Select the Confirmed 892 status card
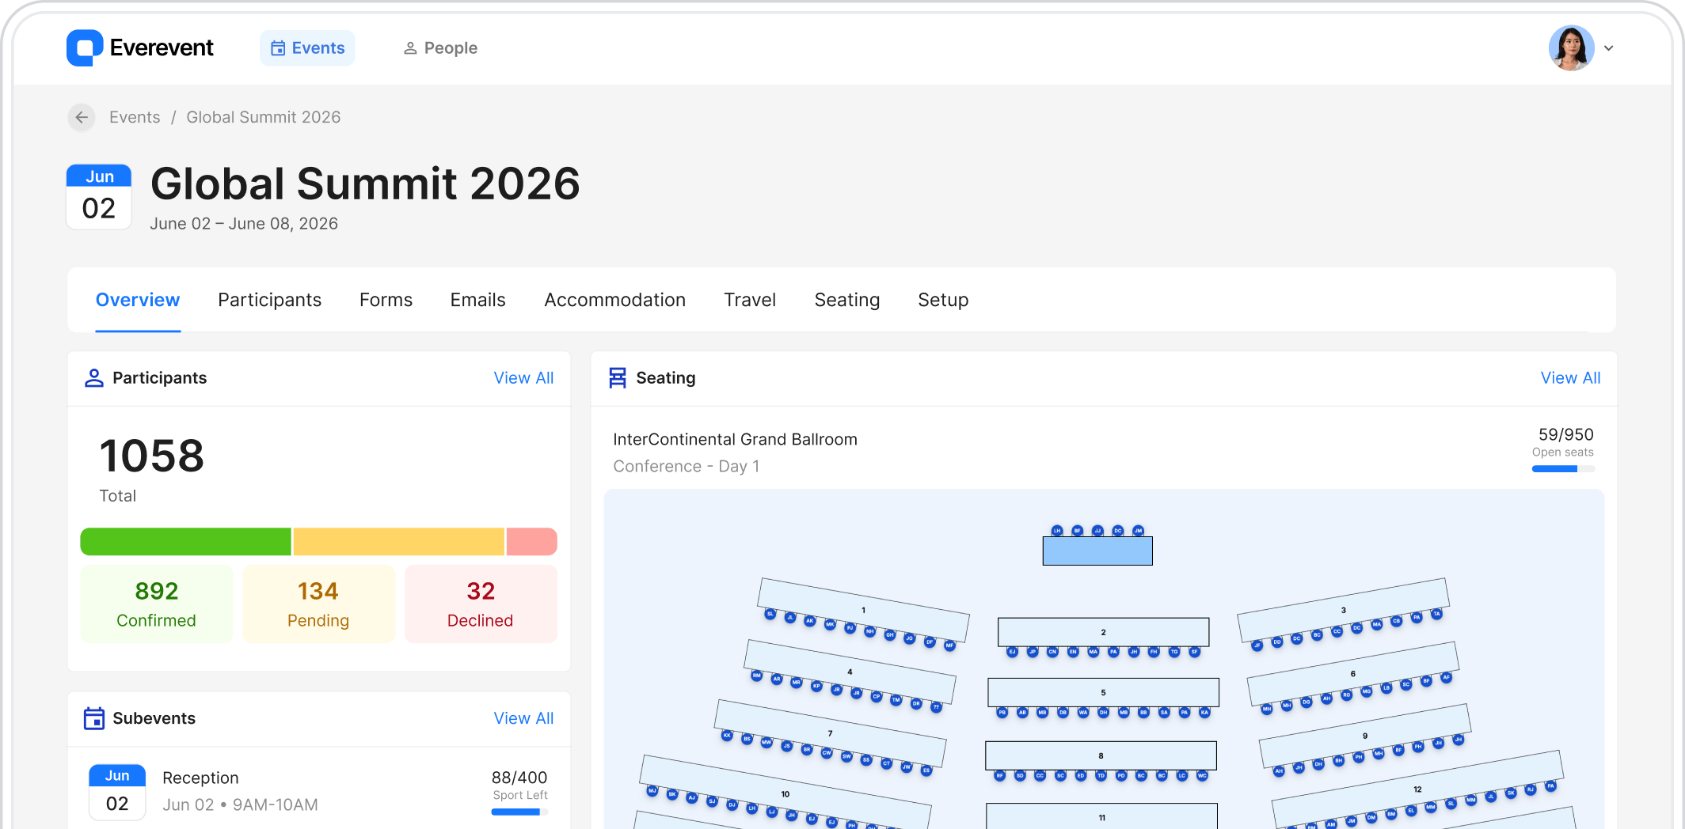Image resolution: width=1685 pixels, height=829 pixels. click(x=156, y=604)
